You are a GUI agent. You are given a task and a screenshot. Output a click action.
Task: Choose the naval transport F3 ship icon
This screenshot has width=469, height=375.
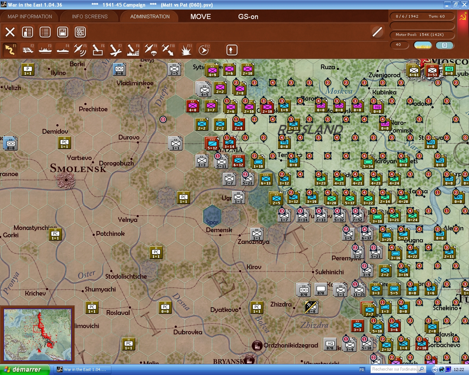click(45, 50)
